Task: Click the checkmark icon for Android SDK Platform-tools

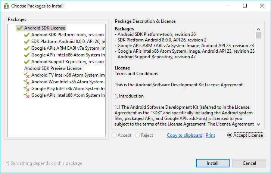Action: pyautogui.click(x=27, y=35)
